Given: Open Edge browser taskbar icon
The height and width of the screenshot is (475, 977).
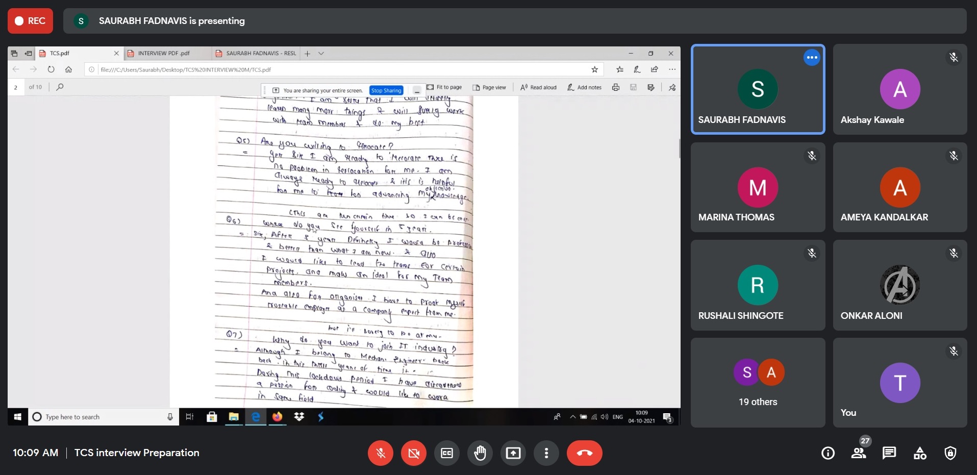Looking at the screenshot, I should (x=256, y=417).
